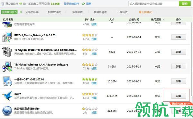The image size is (193, 119).
Task: Click the Tendyron 193D4 recycle bin icon
Action: tap(7, 52)
